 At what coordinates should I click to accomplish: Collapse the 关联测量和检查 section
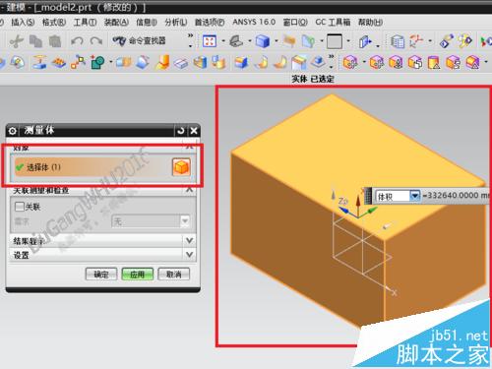(x=189, y=190)
